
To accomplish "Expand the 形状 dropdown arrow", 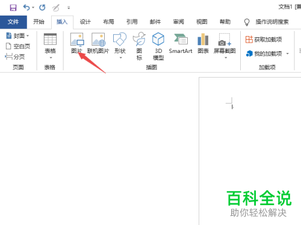I will tap(120, 58).
